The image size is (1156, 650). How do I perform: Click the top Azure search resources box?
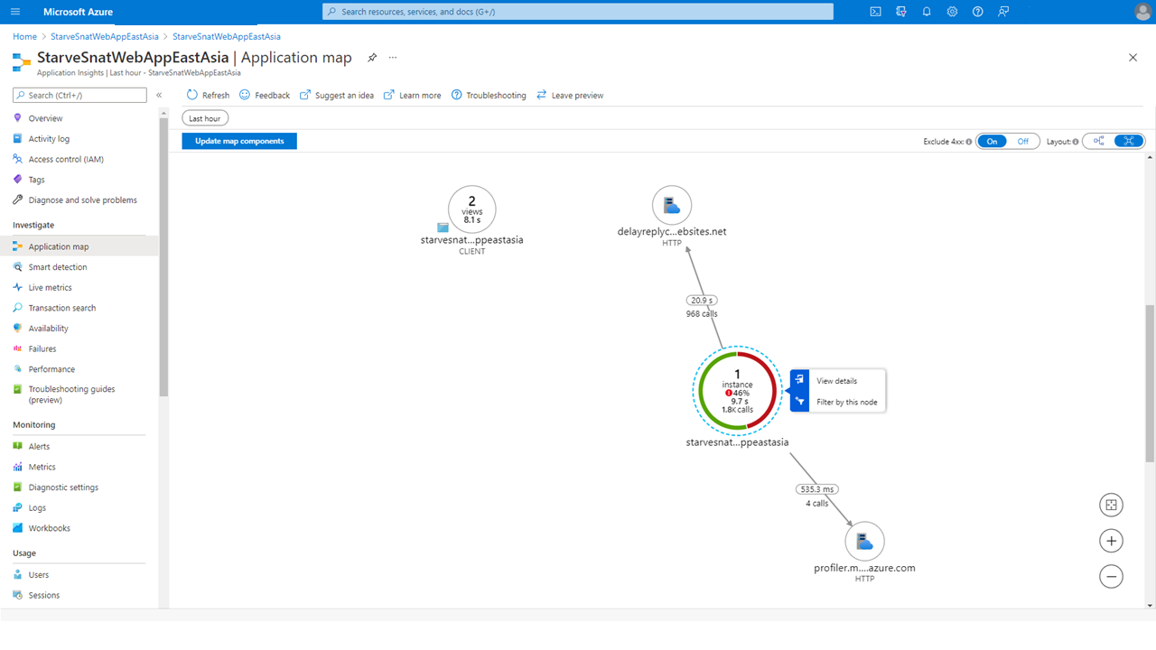578,12
